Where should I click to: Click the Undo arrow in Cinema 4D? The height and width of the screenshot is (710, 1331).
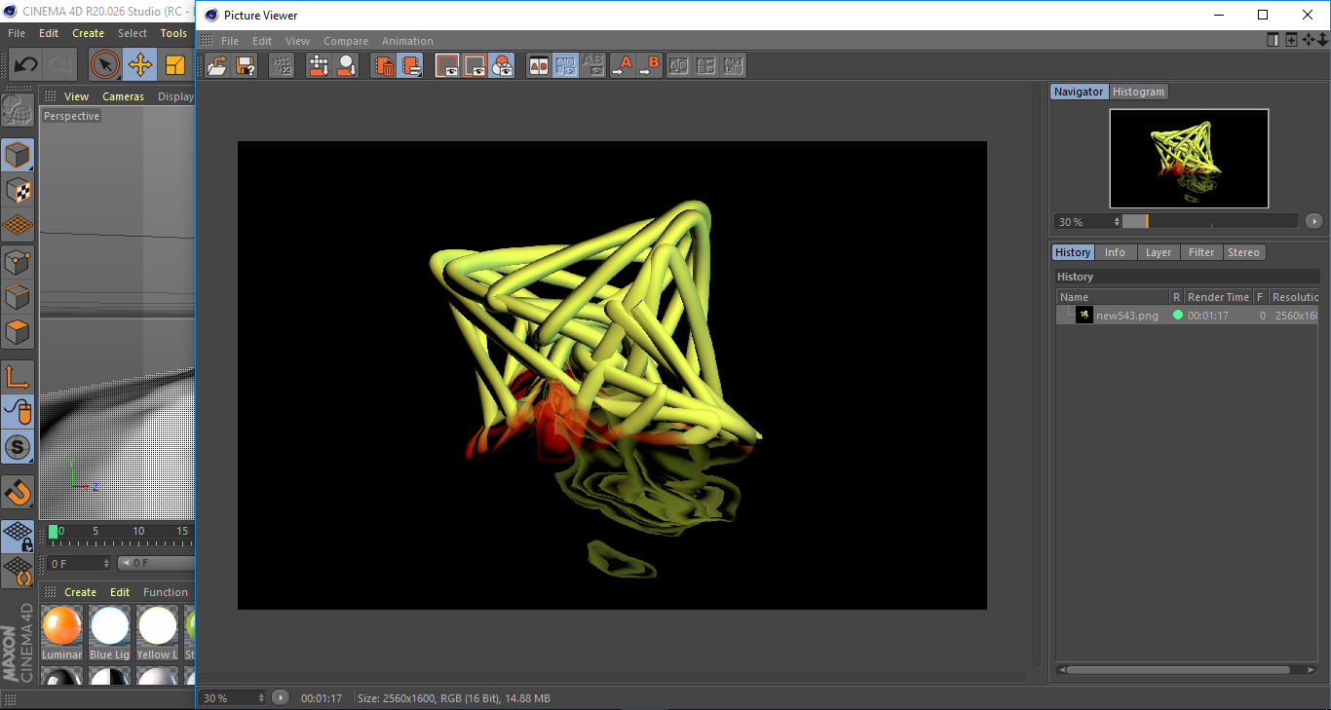[25, 65]
